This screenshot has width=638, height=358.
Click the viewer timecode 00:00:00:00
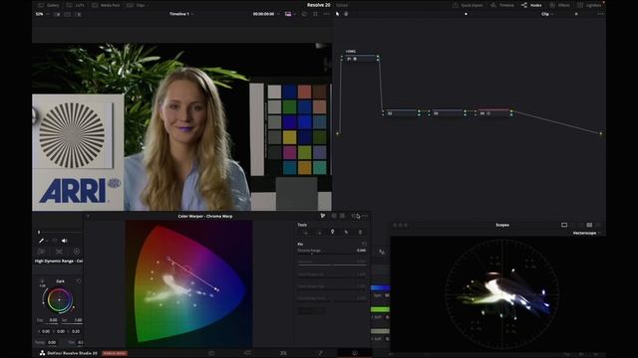(263, 14)
